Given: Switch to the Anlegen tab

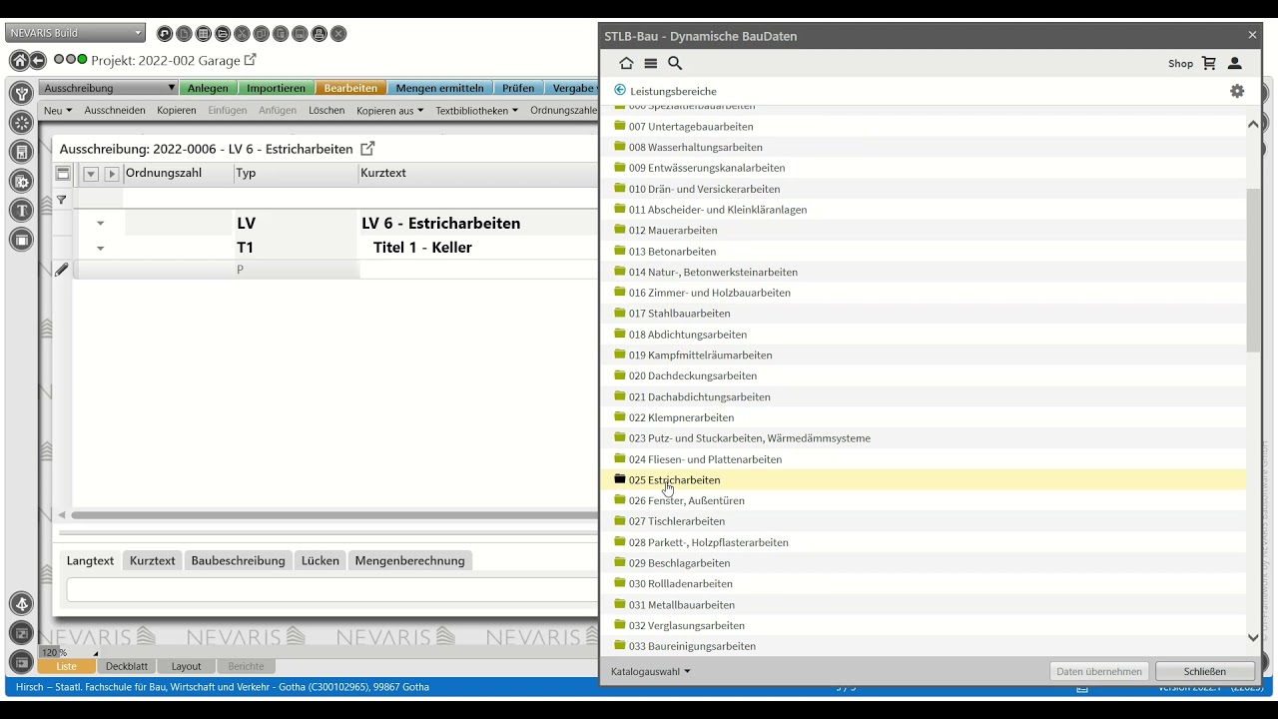Looking at the screenshot, I should coord(208,88).
